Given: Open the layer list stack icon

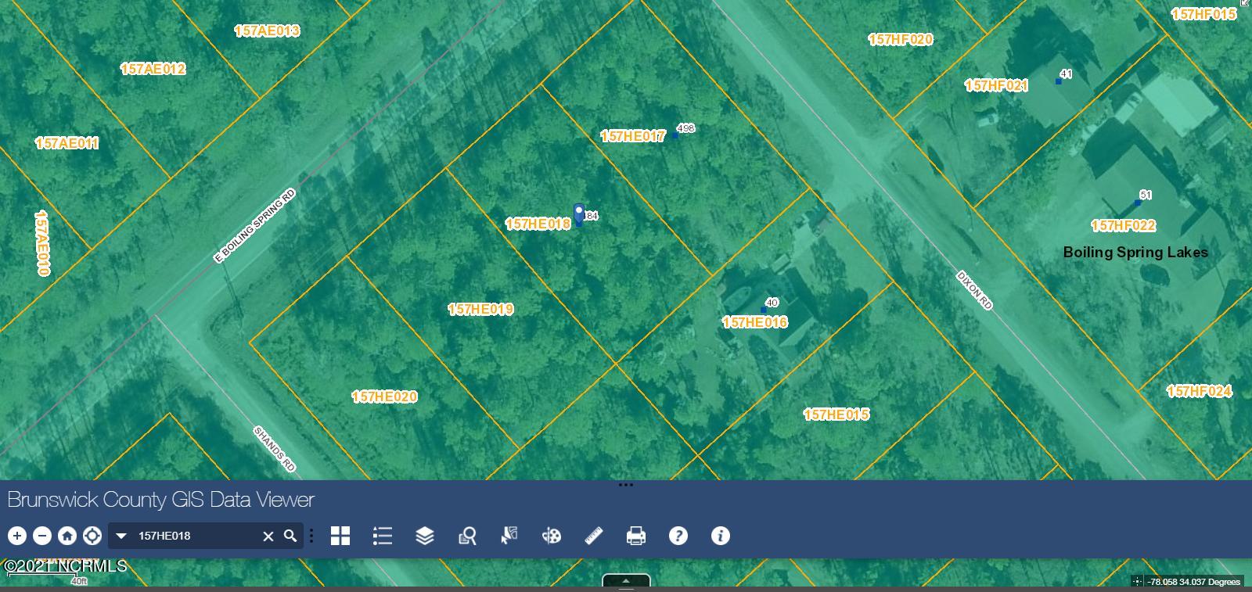Looking at the screenshot, I should tap(425, 536).
